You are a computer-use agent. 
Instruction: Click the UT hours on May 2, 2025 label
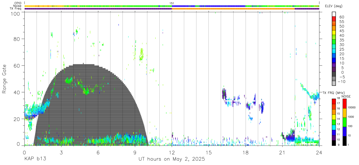click(172, 159)
